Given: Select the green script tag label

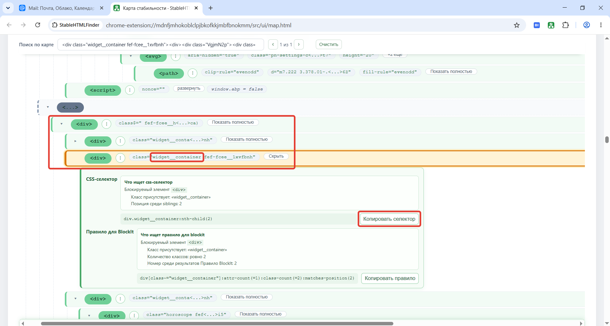Looking at the screenshot, I should point(103,90).
